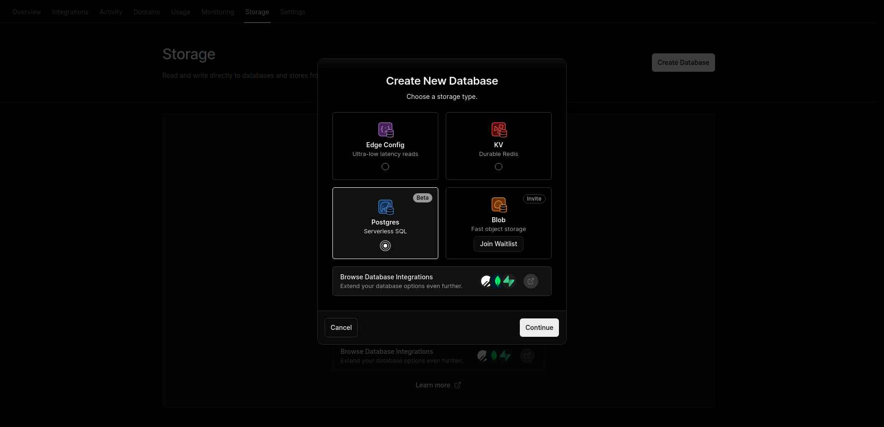Screen dimensions: 884x427
Task: Click the external link icon beside Learn more
Action: point(458,385)
